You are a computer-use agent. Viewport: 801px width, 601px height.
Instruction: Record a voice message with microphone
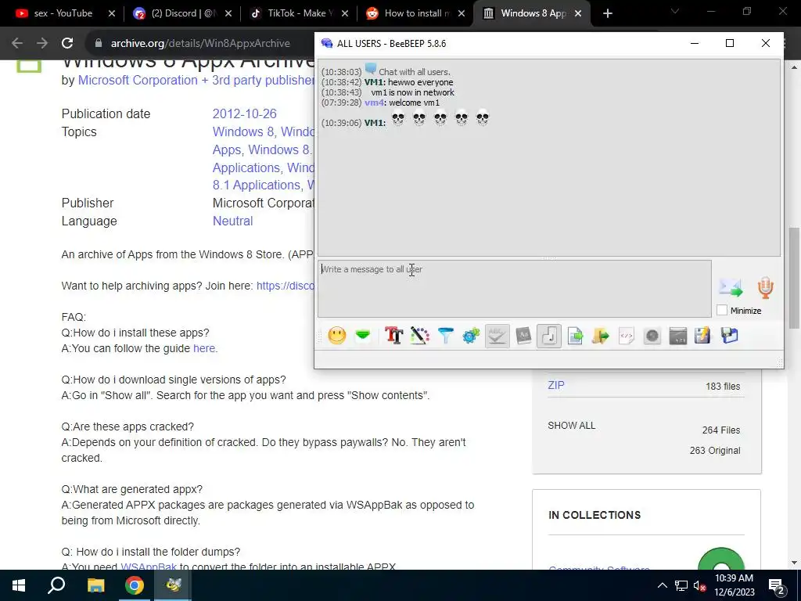tap(765, 288)
